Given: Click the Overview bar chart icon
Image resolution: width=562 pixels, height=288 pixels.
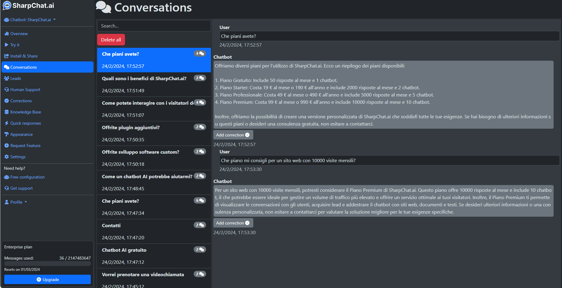Looking at the screenshot, I should point(7,34).
